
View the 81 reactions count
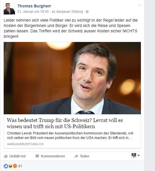[x=20, y=166]
